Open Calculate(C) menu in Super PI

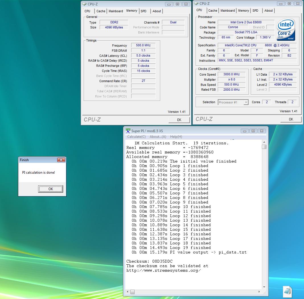pos(136,137)
